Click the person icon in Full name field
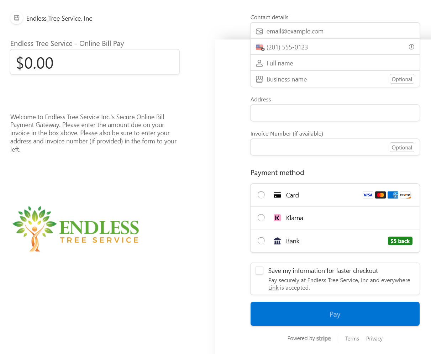The width and height of the screenshot is (431, 354). (x=259, y=63)
